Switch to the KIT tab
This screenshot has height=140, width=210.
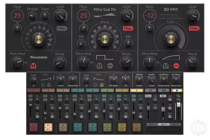coord(150,91)
